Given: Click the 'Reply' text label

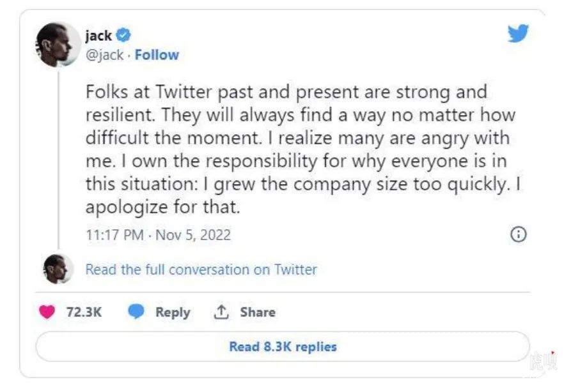Looking at the screenshot, I should coord(173,312).
